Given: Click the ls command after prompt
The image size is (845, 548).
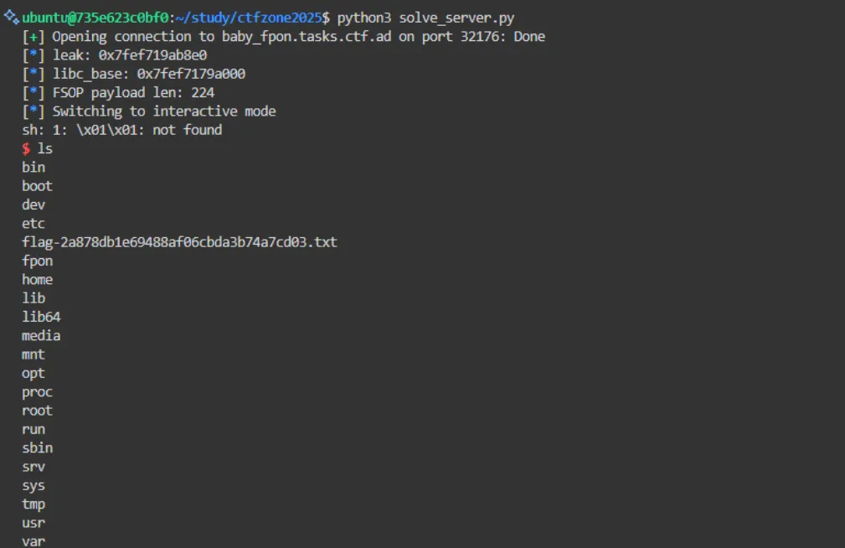Looking at the screenshot, I should pos(44,148).
